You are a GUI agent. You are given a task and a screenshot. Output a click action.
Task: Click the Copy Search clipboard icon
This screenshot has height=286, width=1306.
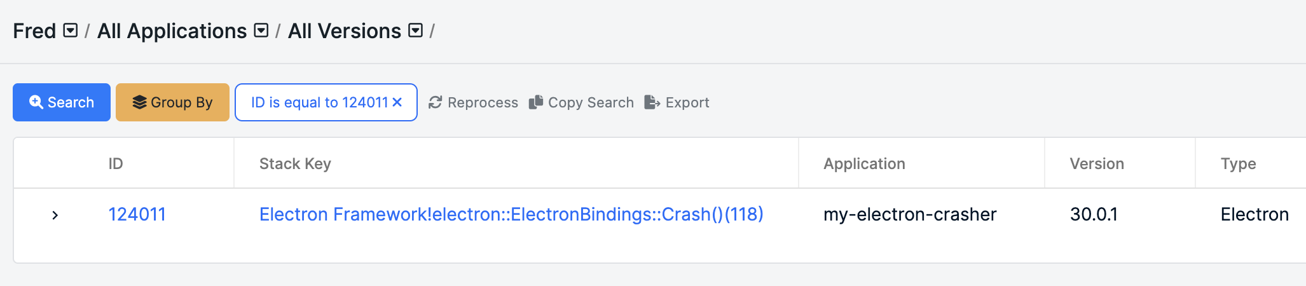[536, 102]
